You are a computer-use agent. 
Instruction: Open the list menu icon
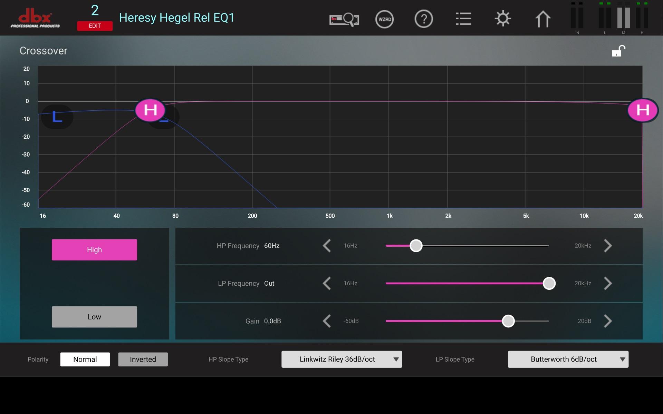pyautogui.click(x=463, y=19)
